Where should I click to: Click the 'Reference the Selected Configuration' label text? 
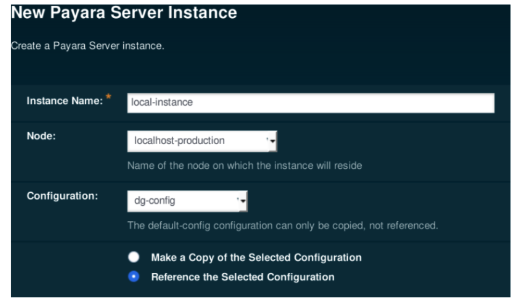point(242,277)
